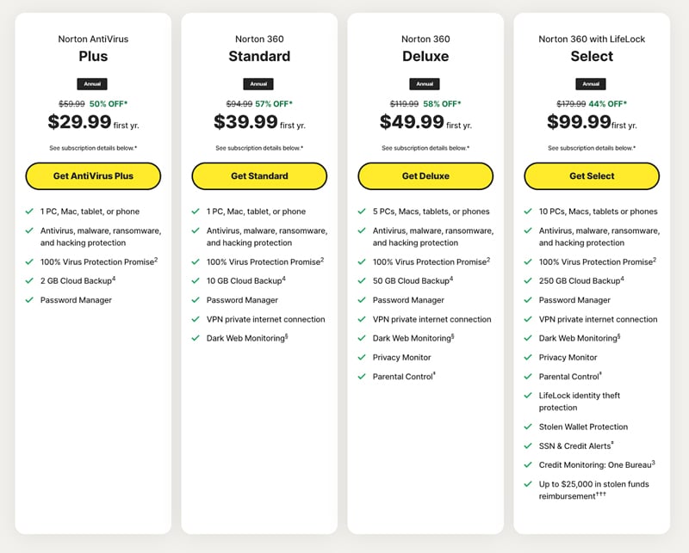689x553 pixels.
Task: Select the Annual badge under Deluxe
Action: (425, 84)
